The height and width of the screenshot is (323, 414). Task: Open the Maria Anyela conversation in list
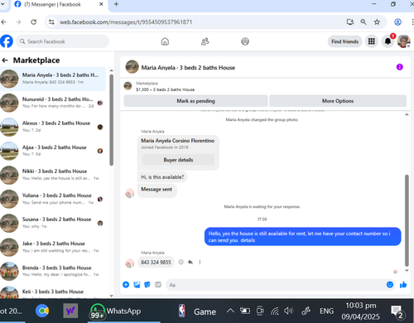53,79
